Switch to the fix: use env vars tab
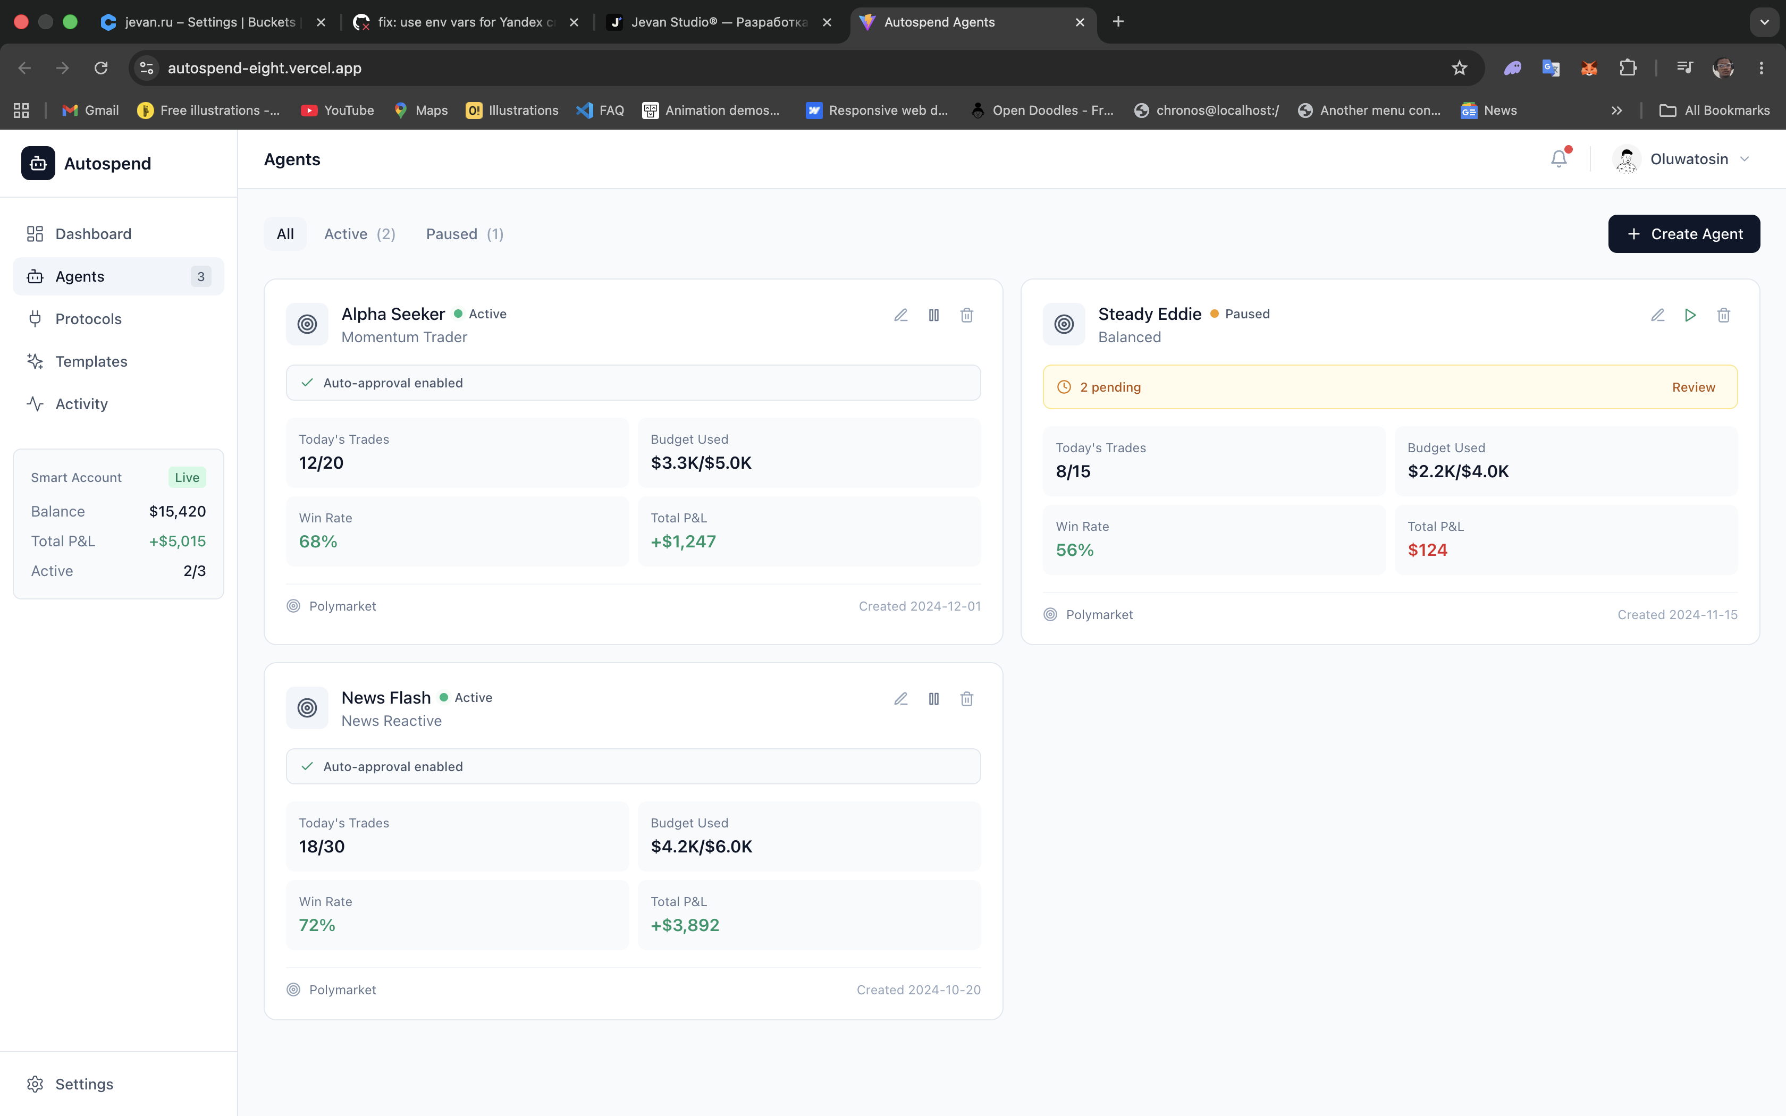Image resolution: width=1786 pixels, height=1116 pixels. (467, 22)
